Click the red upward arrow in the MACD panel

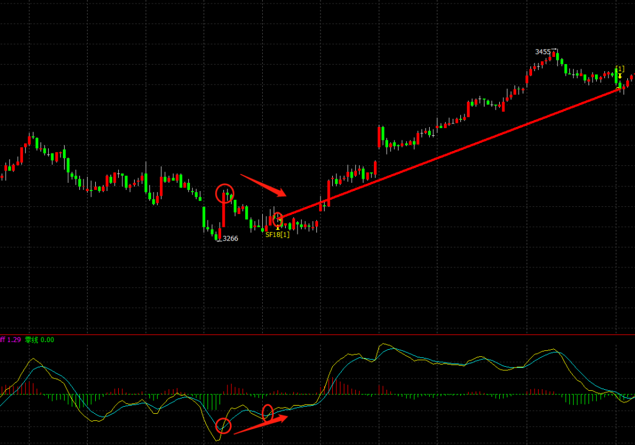pos(260,425)
